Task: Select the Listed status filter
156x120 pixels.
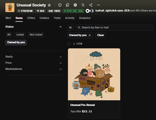Action: pos(20,35)
